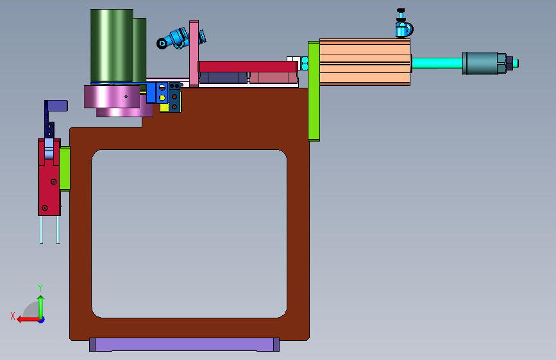Select the rose-colored block under the crimson plate

[273, 78]
